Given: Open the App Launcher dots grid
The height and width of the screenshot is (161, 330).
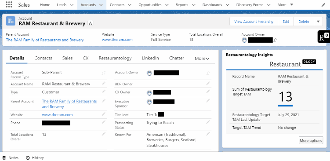Looking at the screenshot, I should (9, 5).
